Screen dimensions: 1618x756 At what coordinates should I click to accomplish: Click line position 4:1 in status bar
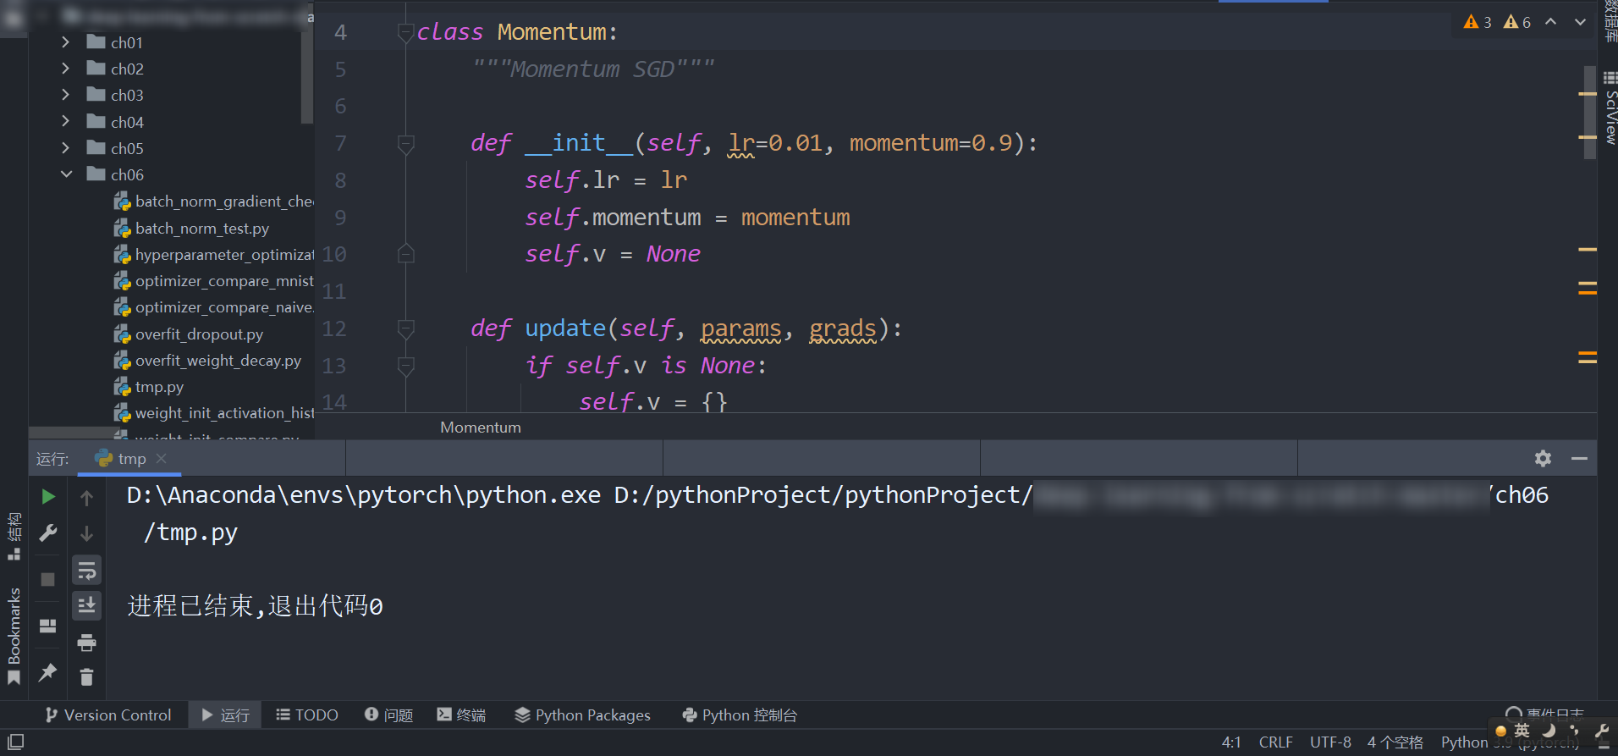pyautogui.click(x=1231, y=742)
